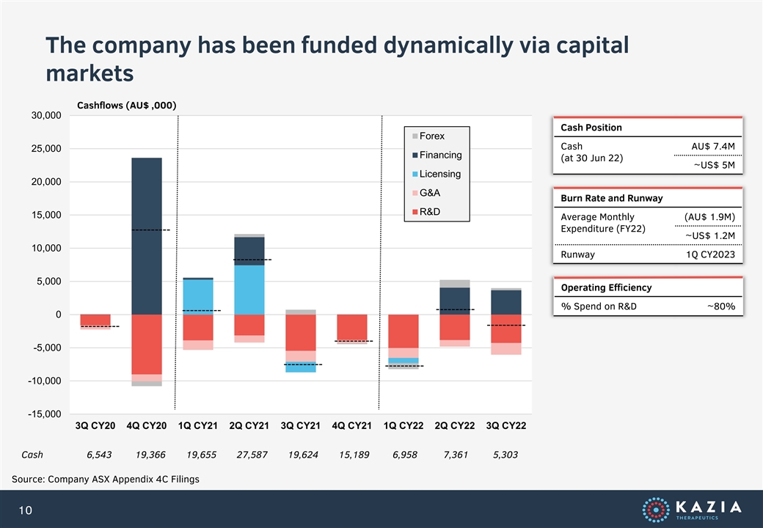Image resolution: width=763 pixels, height=528 pixels.
Task: Click the 1Q CY21 axis label
Action: pos(197,426)
